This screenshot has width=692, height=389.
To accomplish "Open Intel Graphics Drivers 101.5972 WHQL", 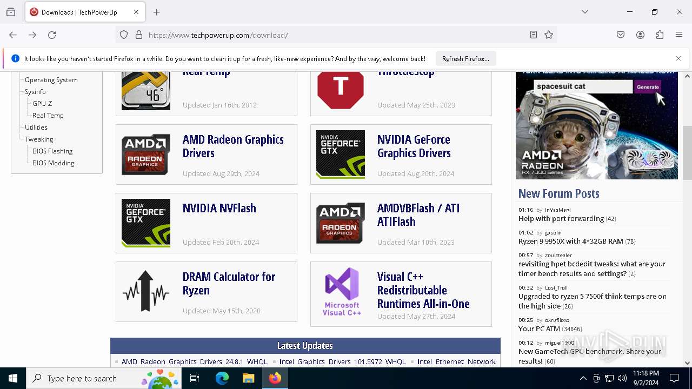I will [343, 362].
